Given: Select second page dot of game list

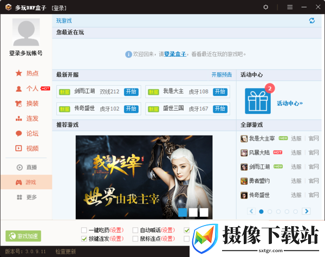Looking at the screenshot, I should coord(270,211).
